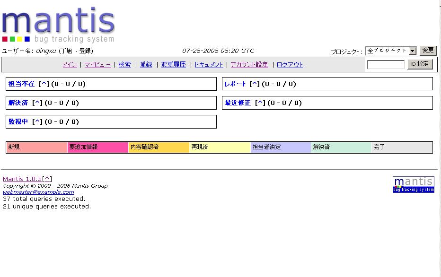Click the 解決済 status legend cell
Viewport: 441px width, 277px height.
click(x=342, y=147)
